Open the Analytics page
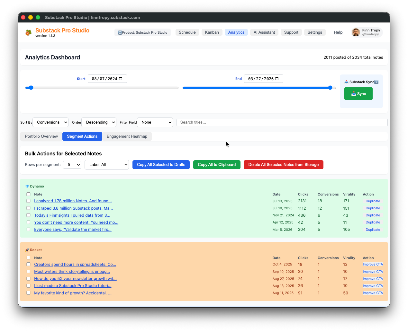Viewport: 408px width, 331px height. coord(236,32)
